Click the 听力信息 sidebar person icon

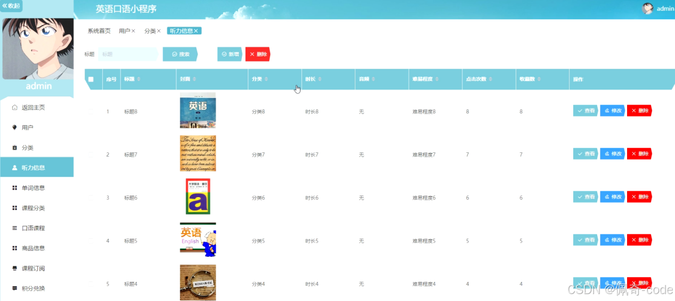[15, 168]
